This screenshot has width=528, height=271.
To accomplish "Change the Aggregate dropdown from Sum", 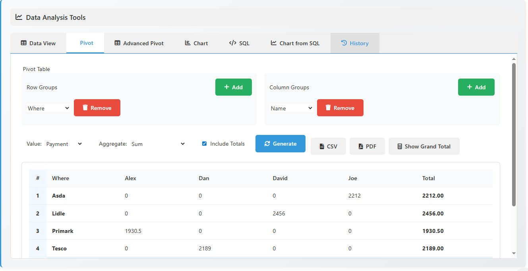I will point(157,144).
